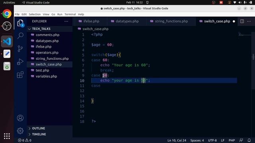
Task: Open test.php in the explorer
Action: click(49, 70)
